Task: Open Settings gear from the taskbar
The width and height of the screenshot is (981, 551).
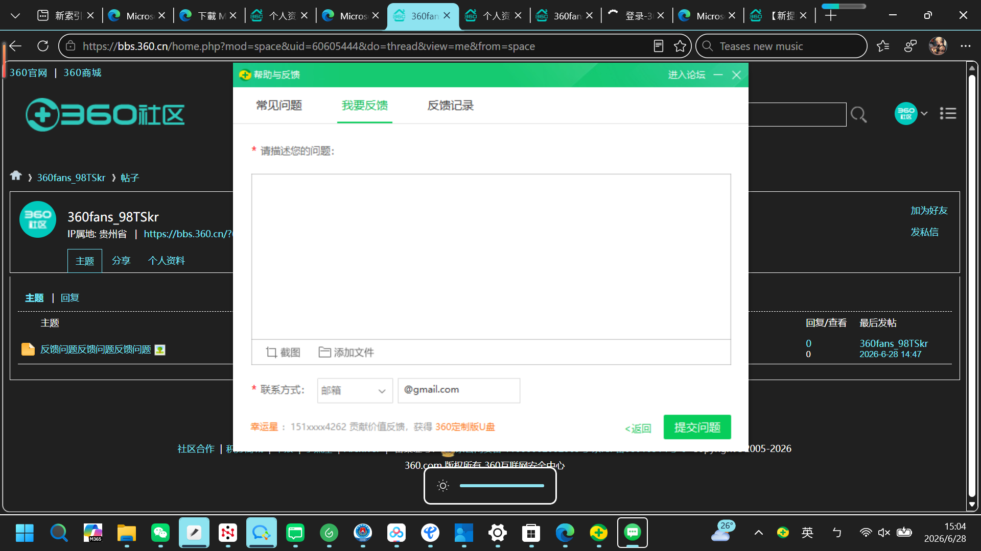Action: point(498,533)
